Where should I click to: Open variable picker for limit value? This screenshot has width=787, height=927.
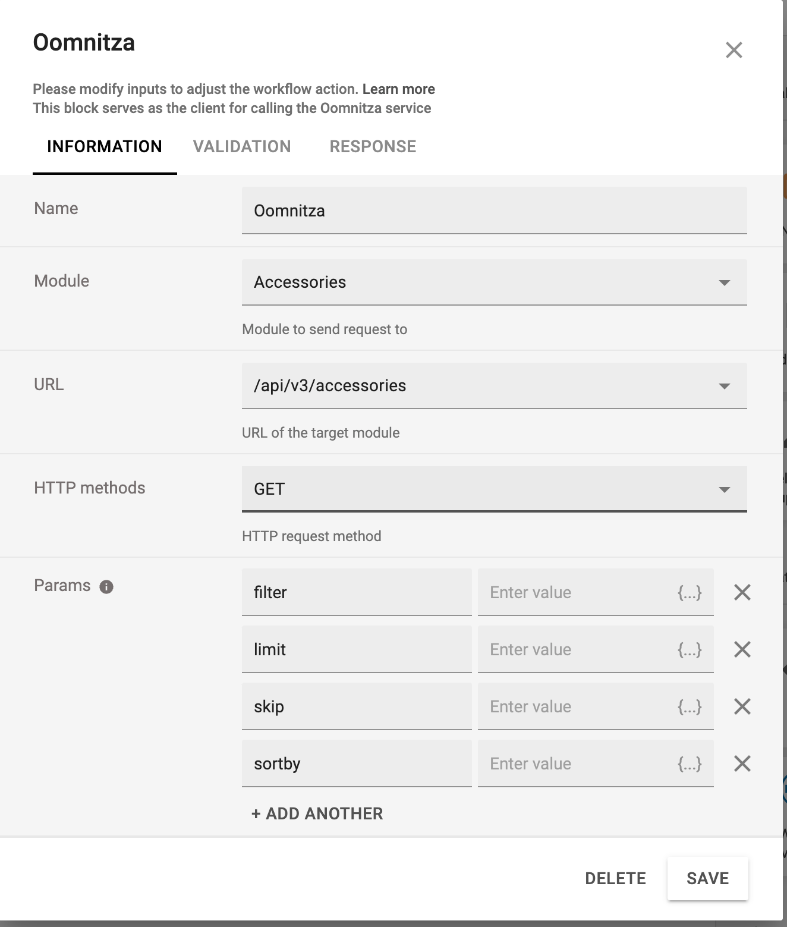click(690, 649)
